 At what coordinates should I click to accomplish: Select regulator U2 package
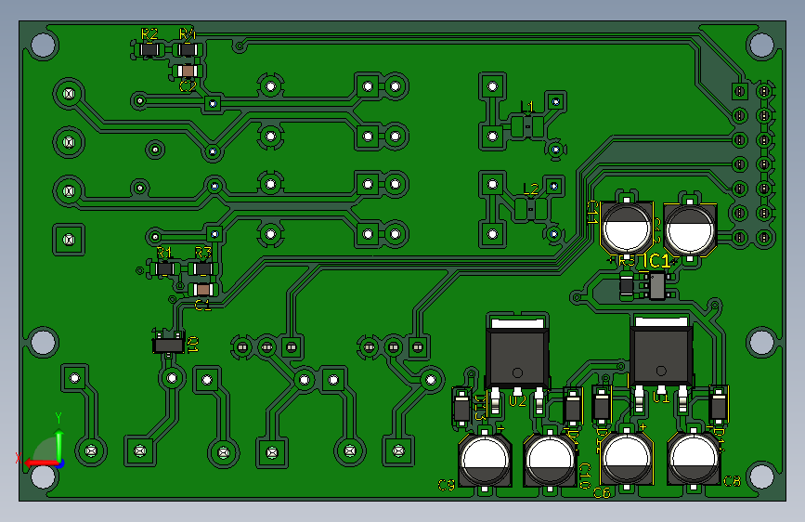(517, 359)
